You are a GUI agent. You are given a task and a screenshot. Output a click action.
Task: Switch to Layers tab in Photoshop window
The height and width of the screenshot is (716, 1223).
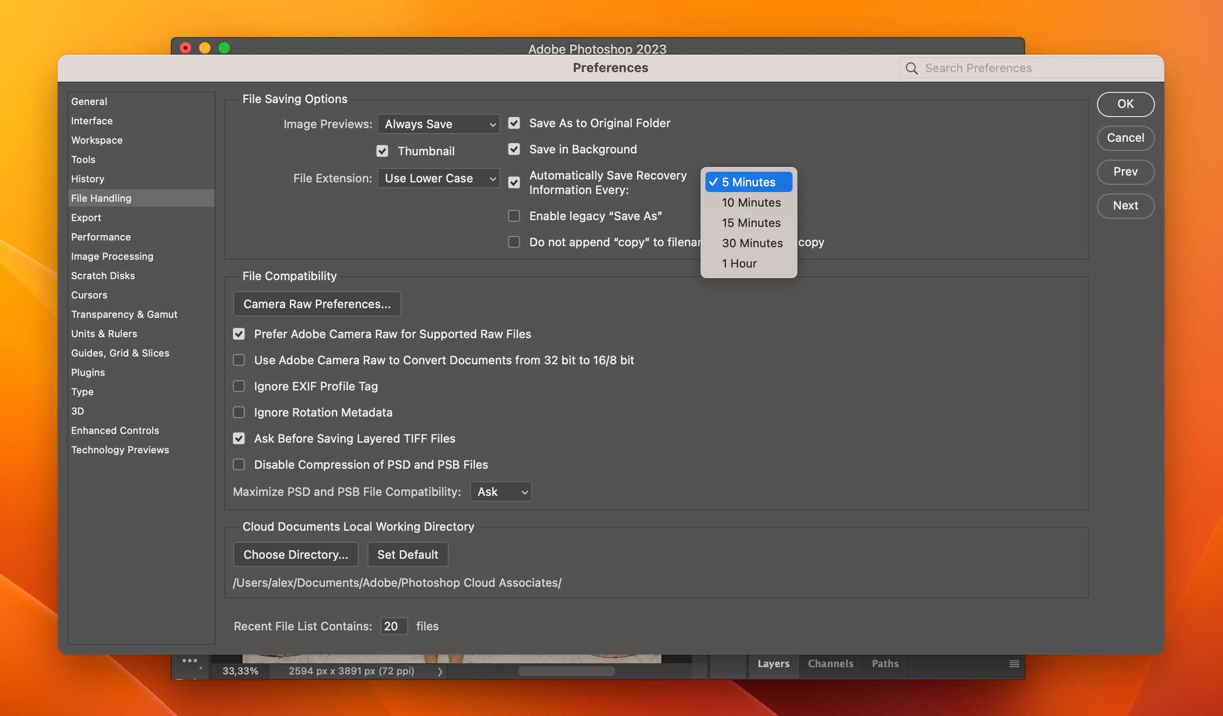tap(773, 664)
